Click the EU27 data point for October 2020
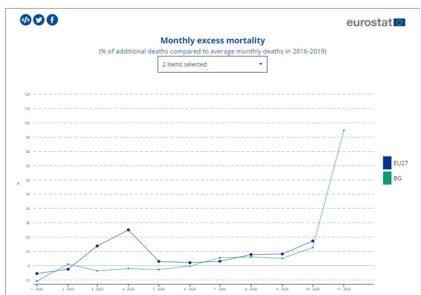The width and height of the screenshot is (421, 295). 312,241
